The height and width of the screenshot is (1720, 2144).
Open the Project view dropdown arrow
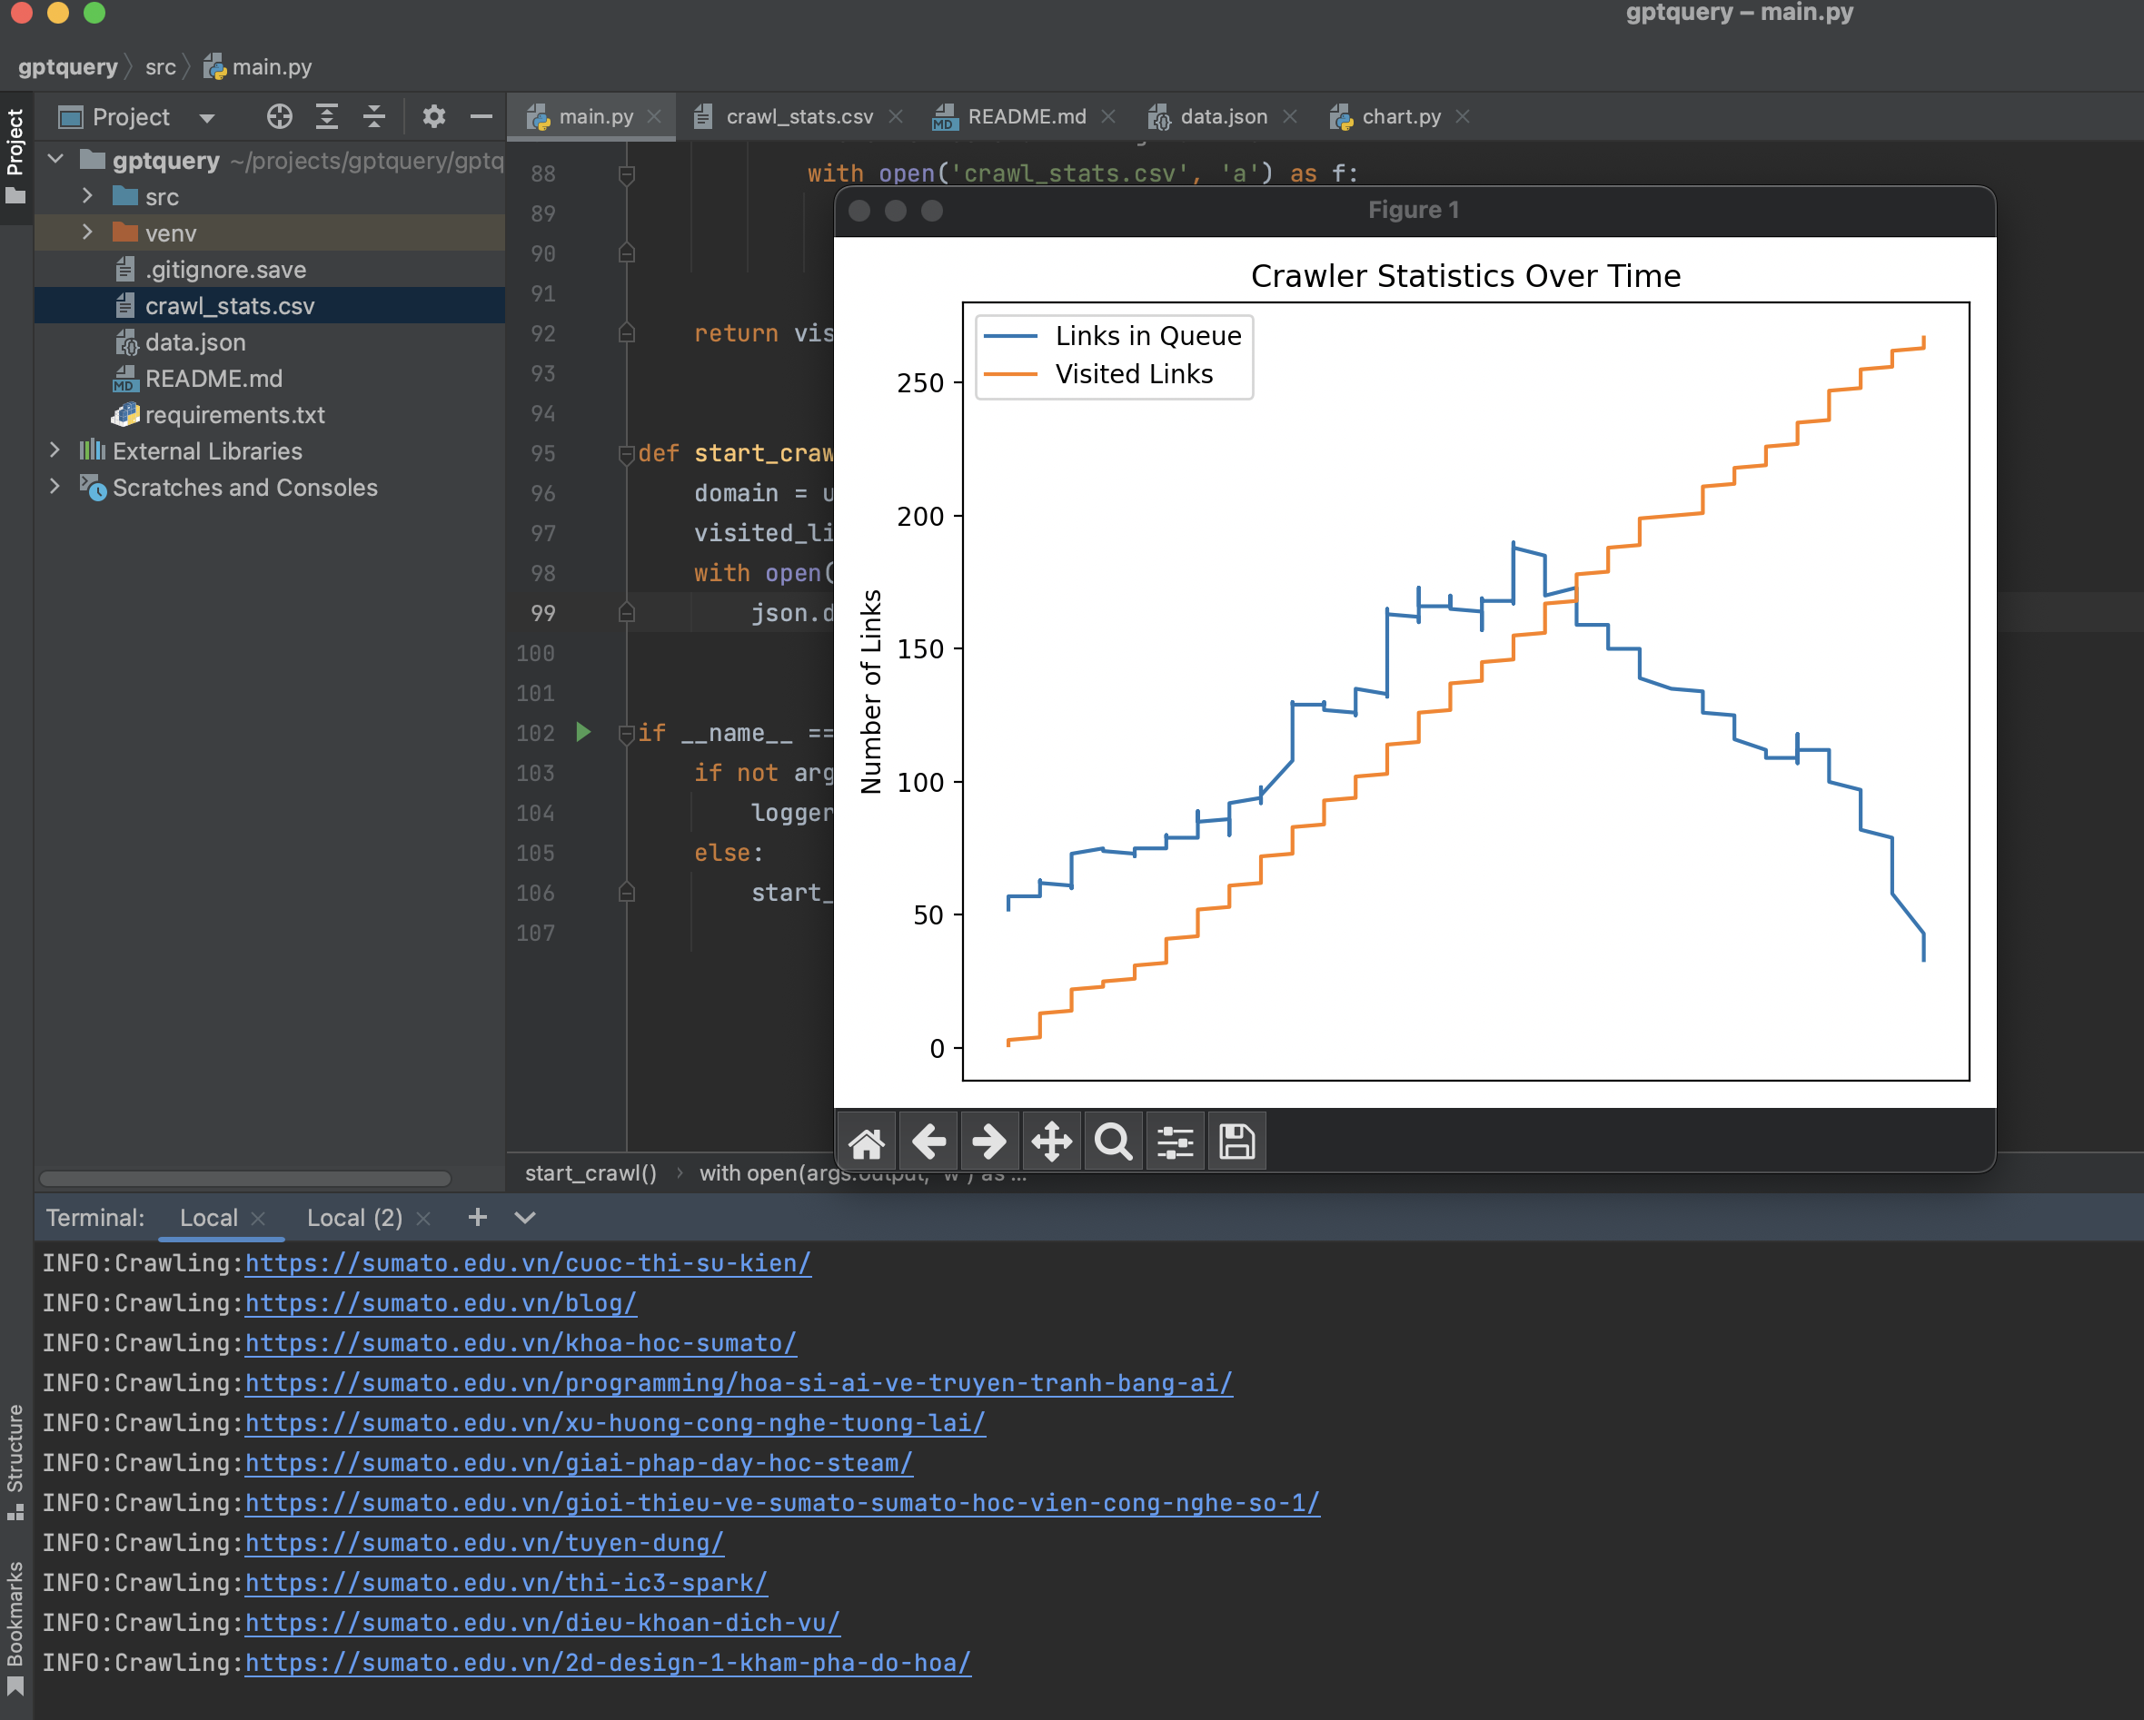pos(207,118)
